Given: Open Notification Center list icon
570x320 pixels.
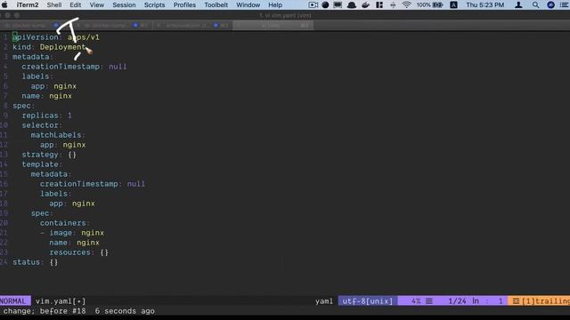Looking at the screenshot, I should [565, 4].
